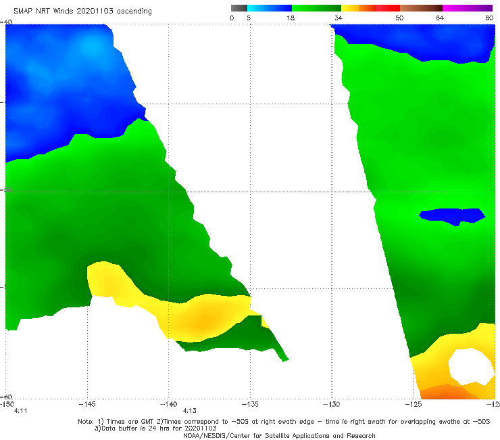This screenshot has height=440, width=500.
Task: Click the '4:13' swath time label
Action: 189,411
